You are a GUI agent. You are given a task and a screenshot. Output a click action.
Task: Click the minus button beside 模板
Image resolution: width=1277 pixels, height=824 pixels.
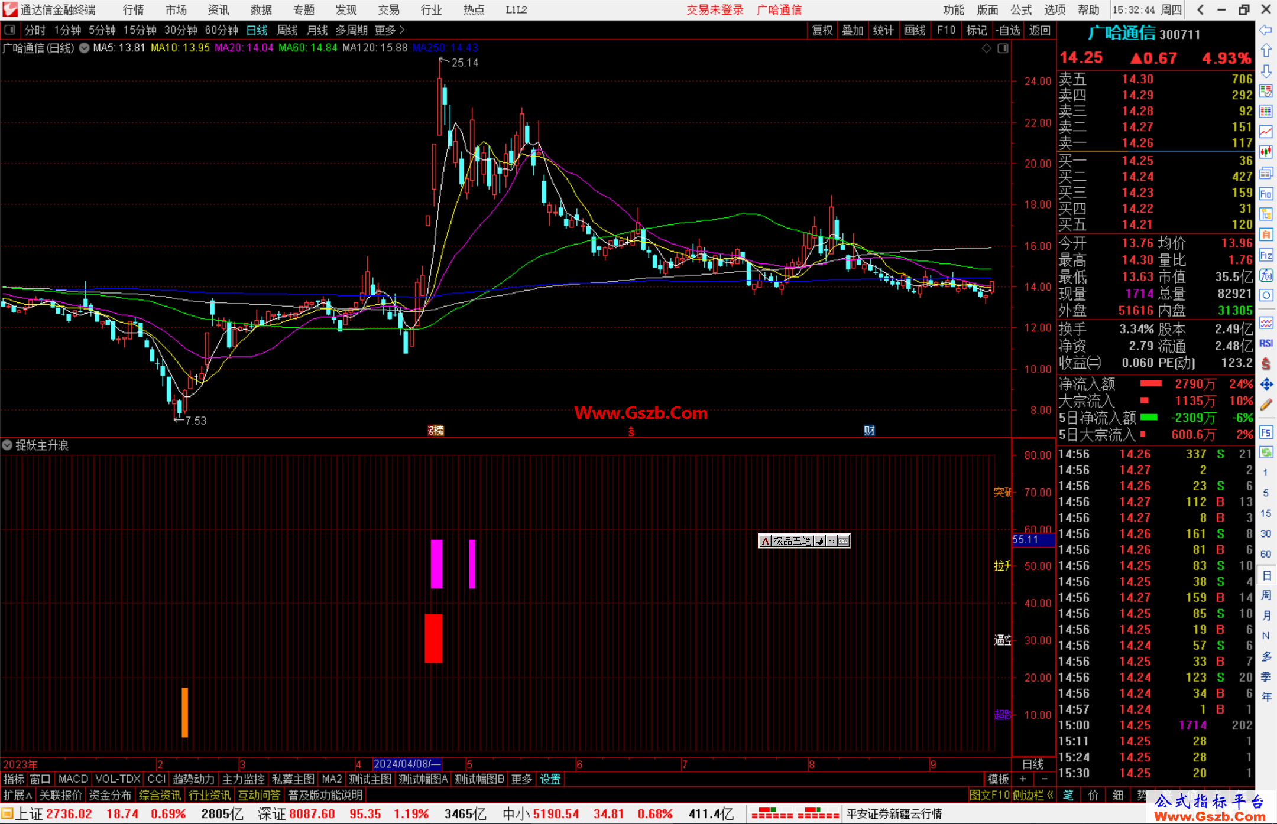coord(1045,779)
